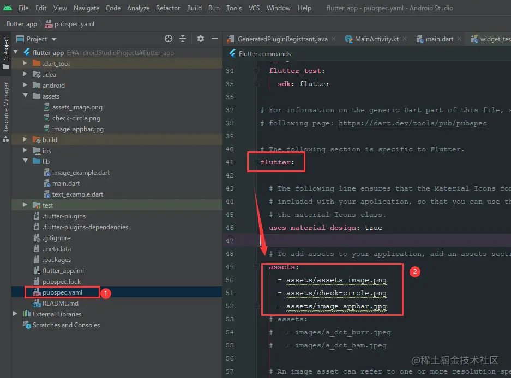Open the VCS menu
Viewport: 511px width, 378px height.
coord(254,8)
